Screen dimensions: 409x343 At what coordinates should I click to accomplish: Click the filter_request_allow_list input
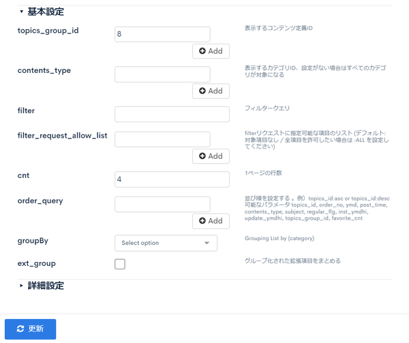[162, 139]
